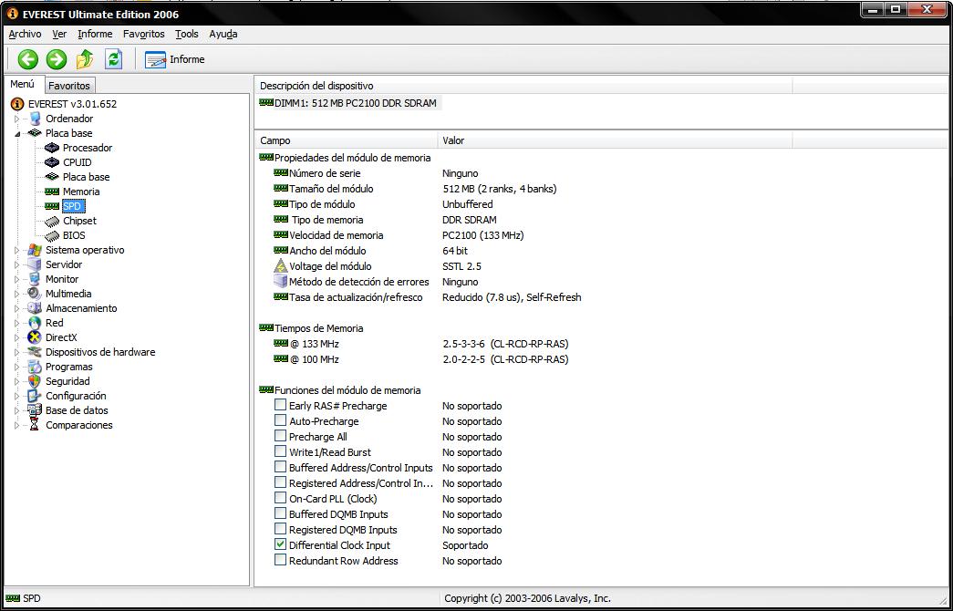Click the Campo column header
Image resolution: width=953 pixels, height=611 pixels.
[347, 140]
